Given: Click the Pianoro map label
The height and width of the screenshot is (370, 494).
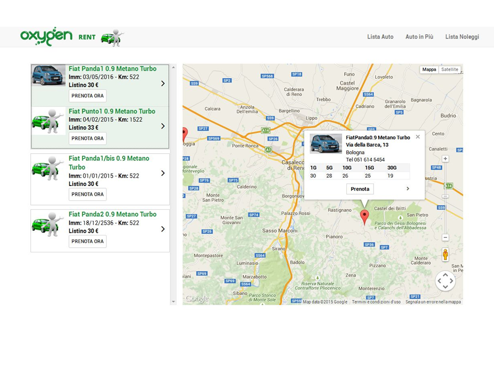Looking at the screenshot, I should [334, 236].
